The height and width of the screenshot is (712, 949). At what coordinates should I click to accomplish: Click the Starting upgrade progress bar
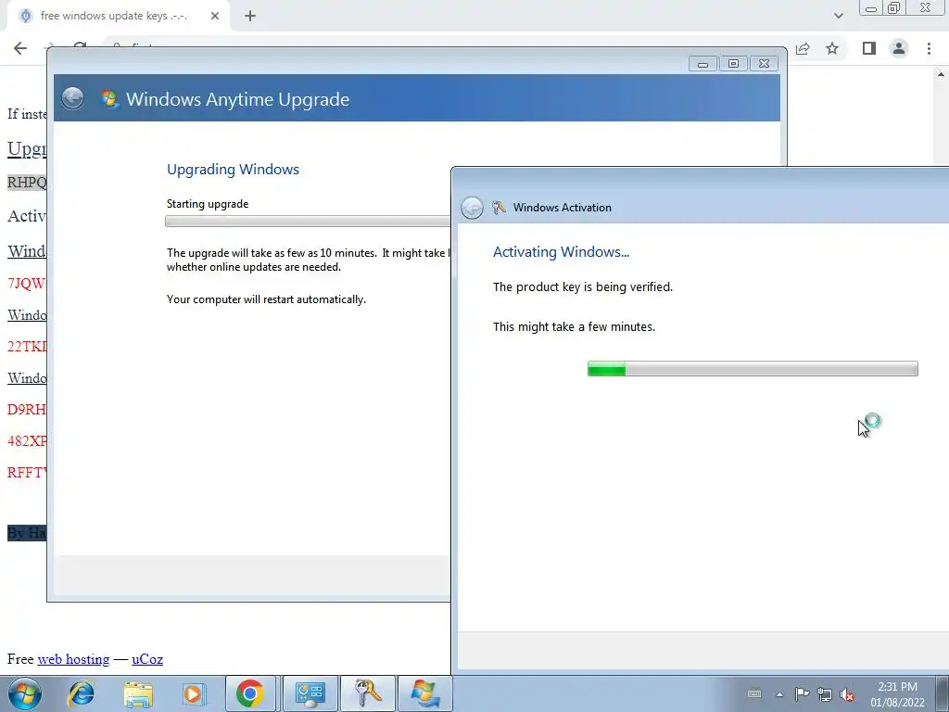(x=308, y=222)
